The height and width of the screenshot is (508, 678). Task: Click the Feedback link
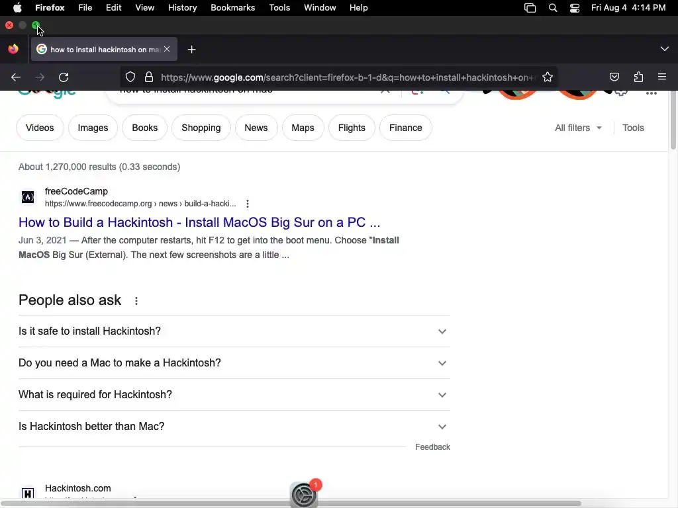tap(432, 447)
